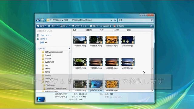
Task: Select Web in address breadcrumb
Action: point(66,20)
